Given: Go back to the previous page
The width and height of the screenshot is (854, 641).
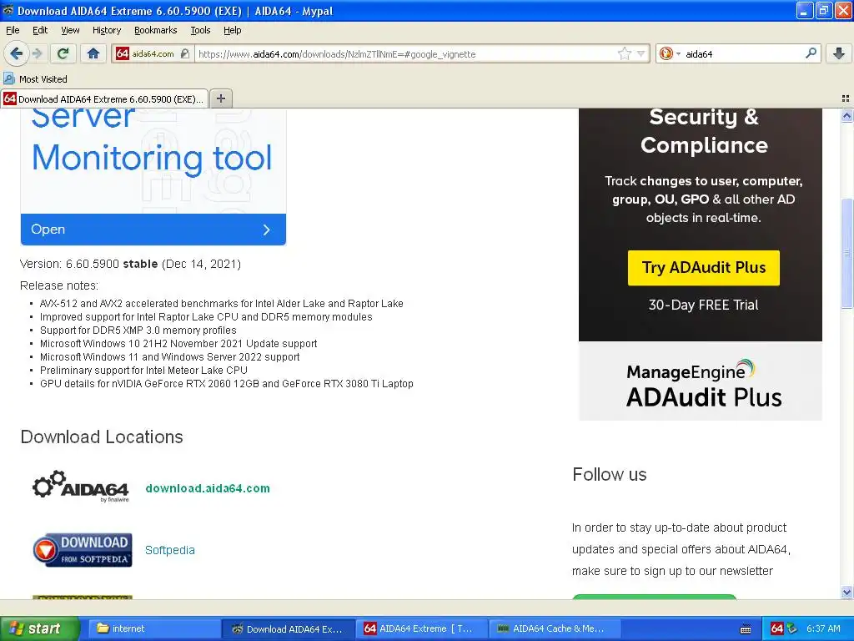Looking at the screenshot, I should click(x=16, y=53).
